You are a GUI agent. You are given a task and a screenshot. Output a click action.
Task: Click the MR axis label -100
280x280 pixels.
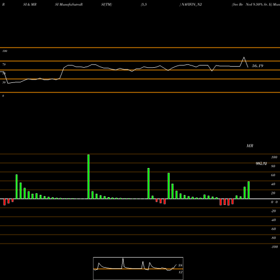coord(274,247)
